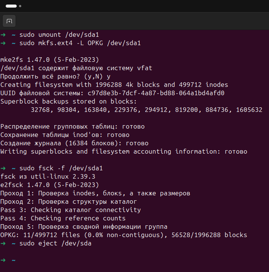This screenshot has height=272, width=269.
Task: Click the 'Writing superblocks and filesystem accounting' line
Action: pos(123,151)
